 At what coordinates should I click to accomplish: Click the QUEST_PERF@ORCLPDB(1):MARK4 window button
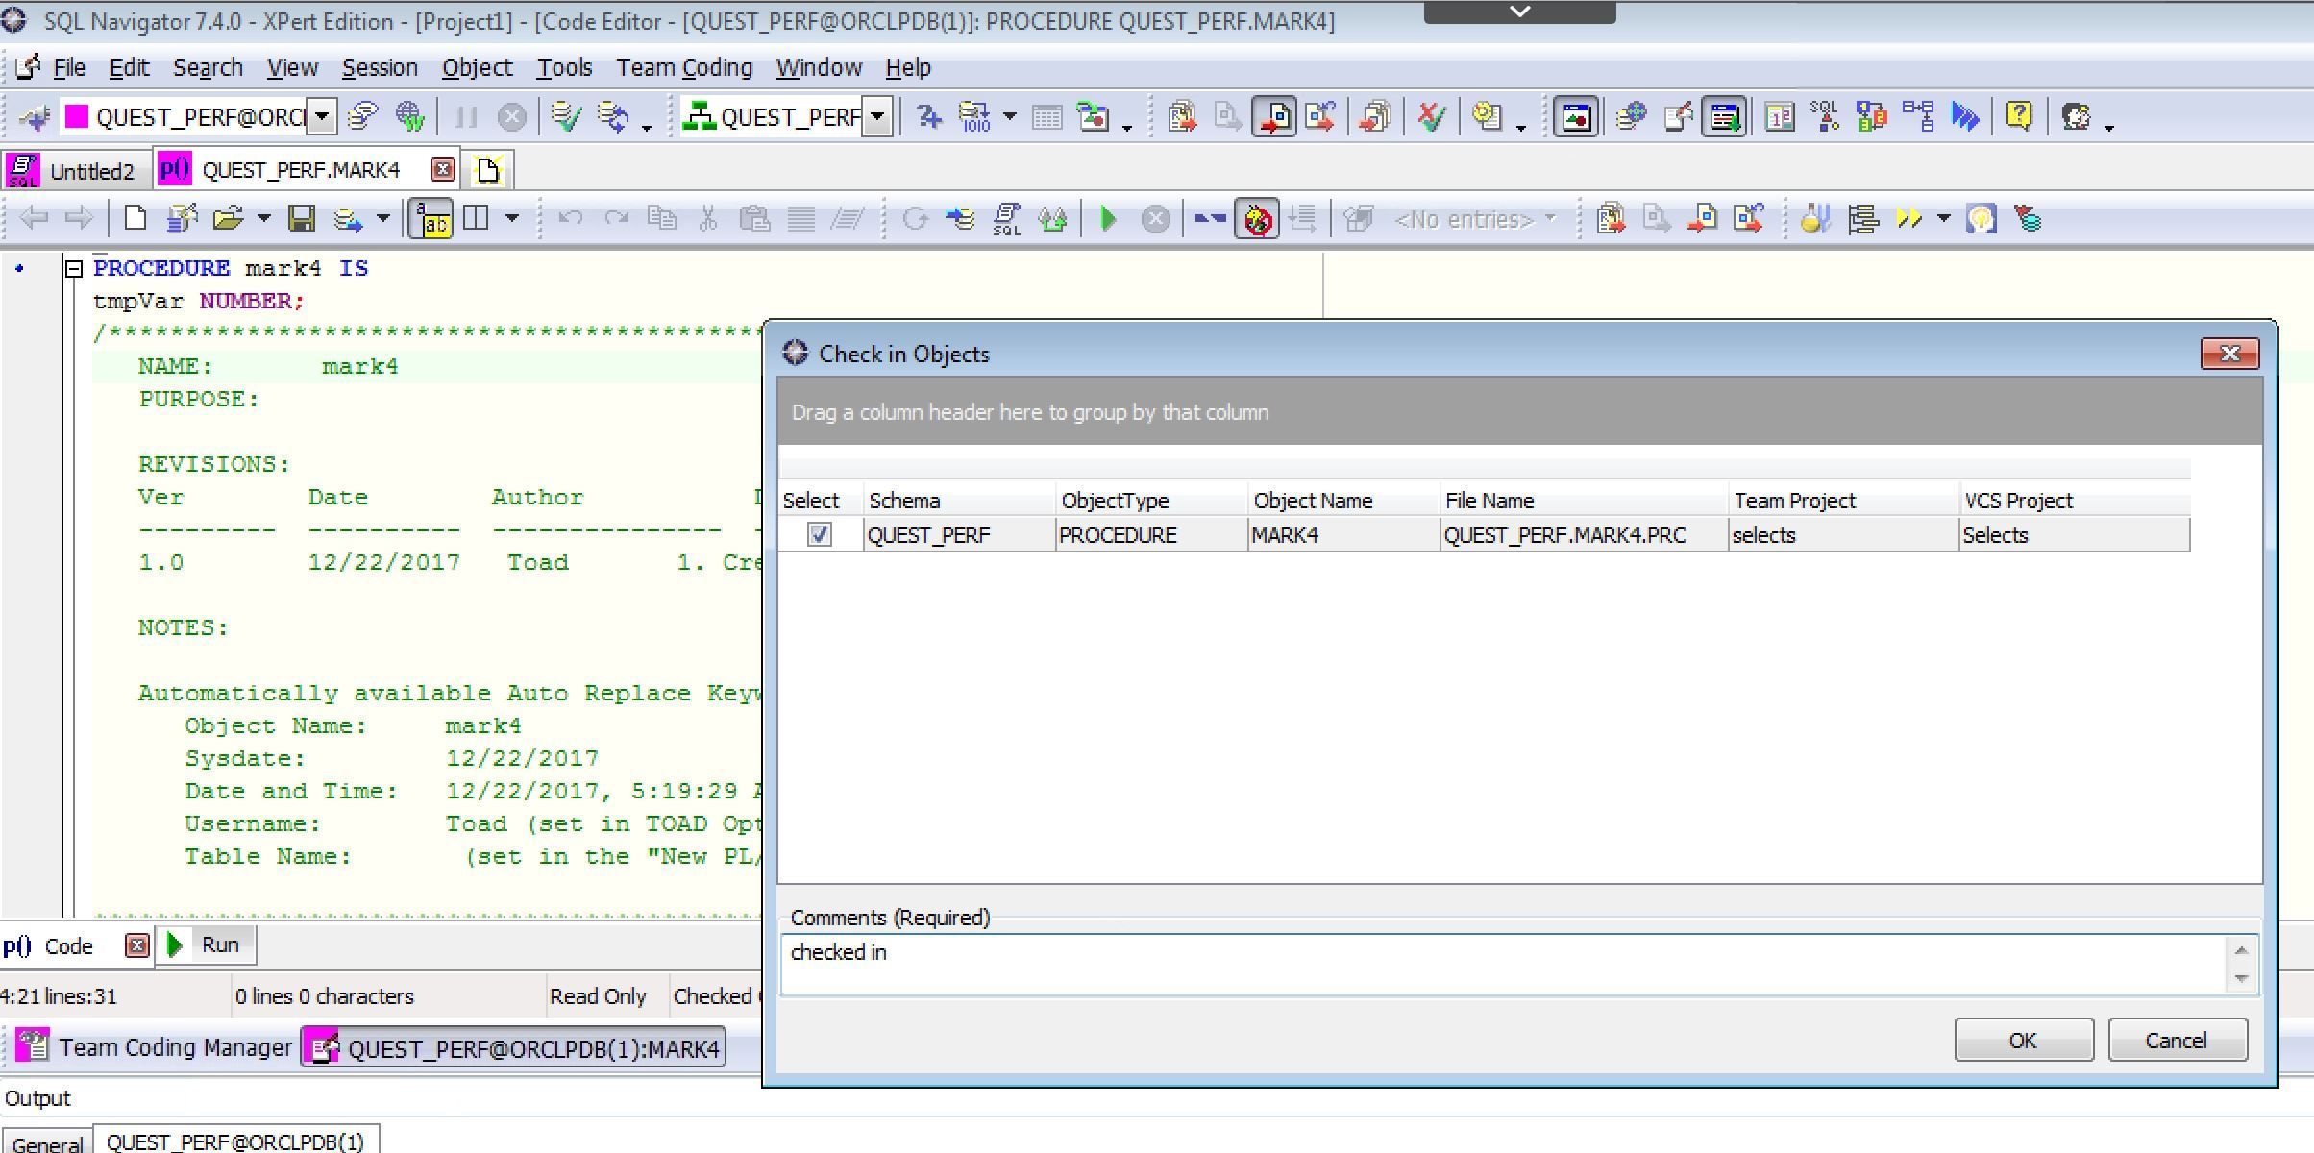tap(514, 1048)
